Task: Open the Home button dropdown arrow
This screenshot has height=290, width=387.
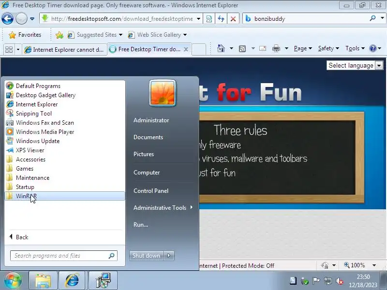Action: click(231, 48)
